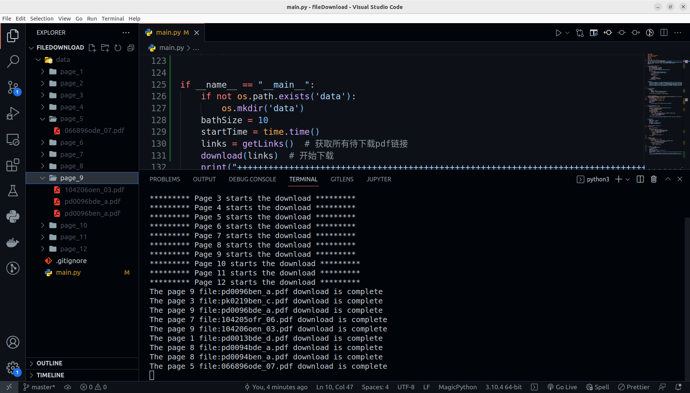
Task: Open the Source Control view
Action: tap(13, 88)
